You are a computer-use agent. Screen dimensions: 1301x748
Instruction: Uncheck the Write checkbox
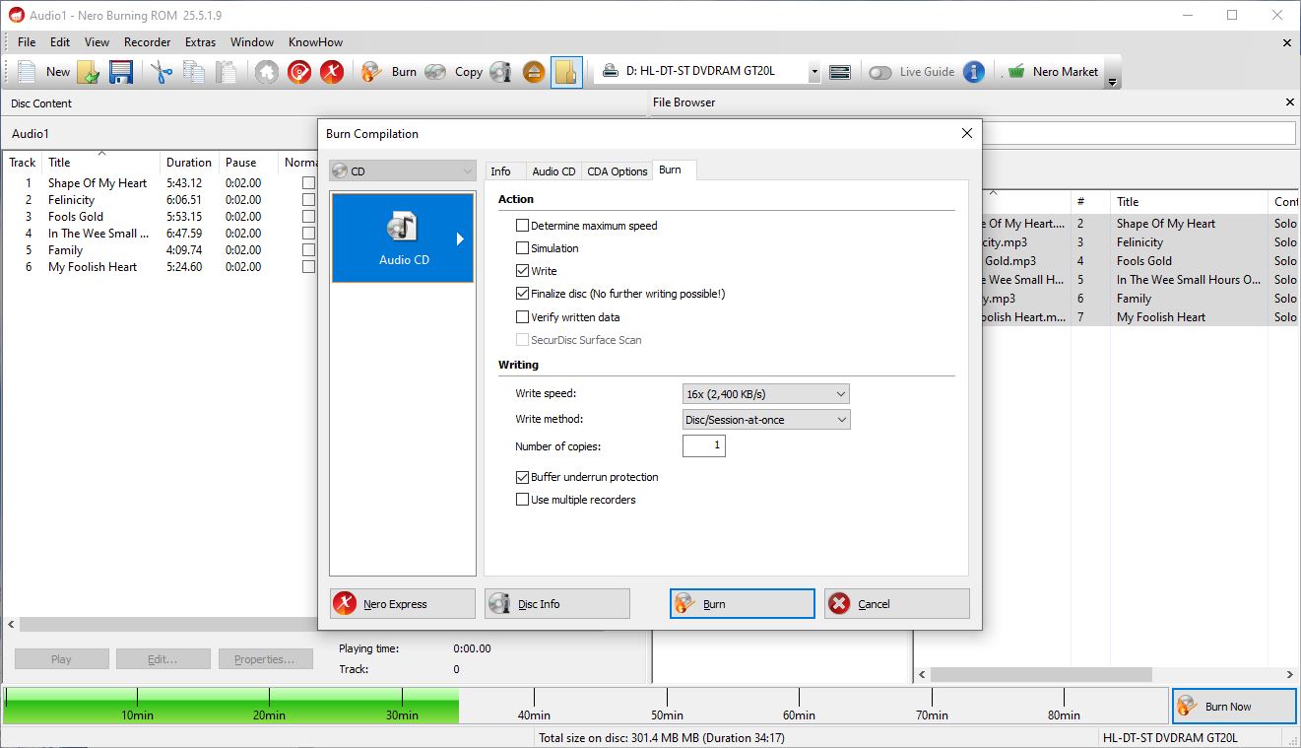(523, 271)
